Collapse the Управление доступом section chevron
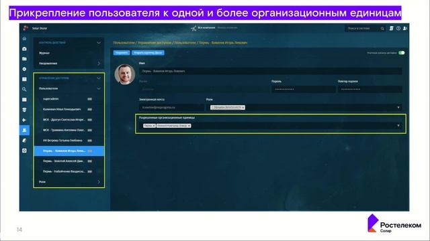This screenshot has height=241, width=430. 99,78
